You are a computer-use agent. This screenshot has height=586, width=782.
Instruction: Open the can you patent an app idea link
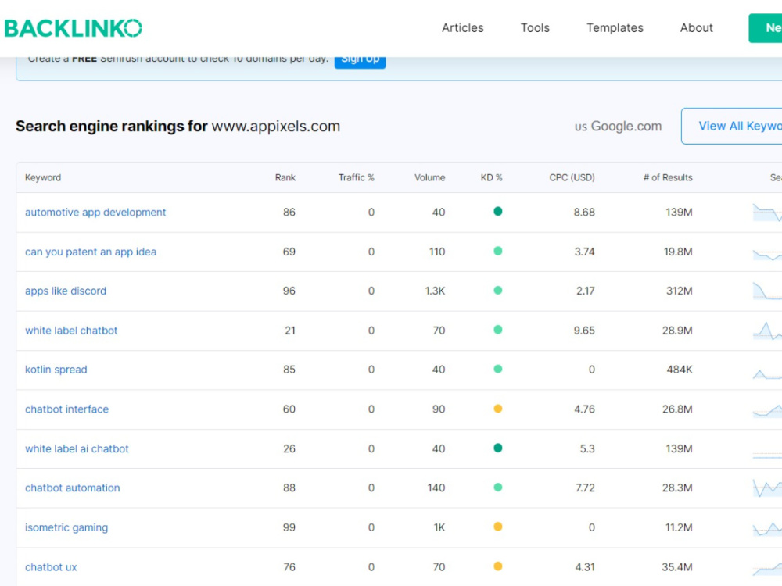coord(90,252)
